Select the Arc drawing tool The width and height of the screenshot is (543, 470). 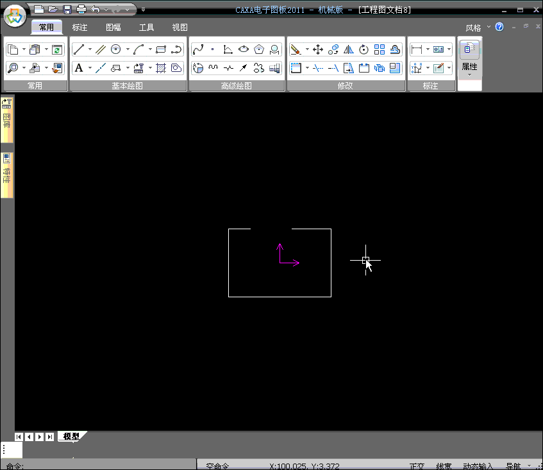(x=138, y=49)
